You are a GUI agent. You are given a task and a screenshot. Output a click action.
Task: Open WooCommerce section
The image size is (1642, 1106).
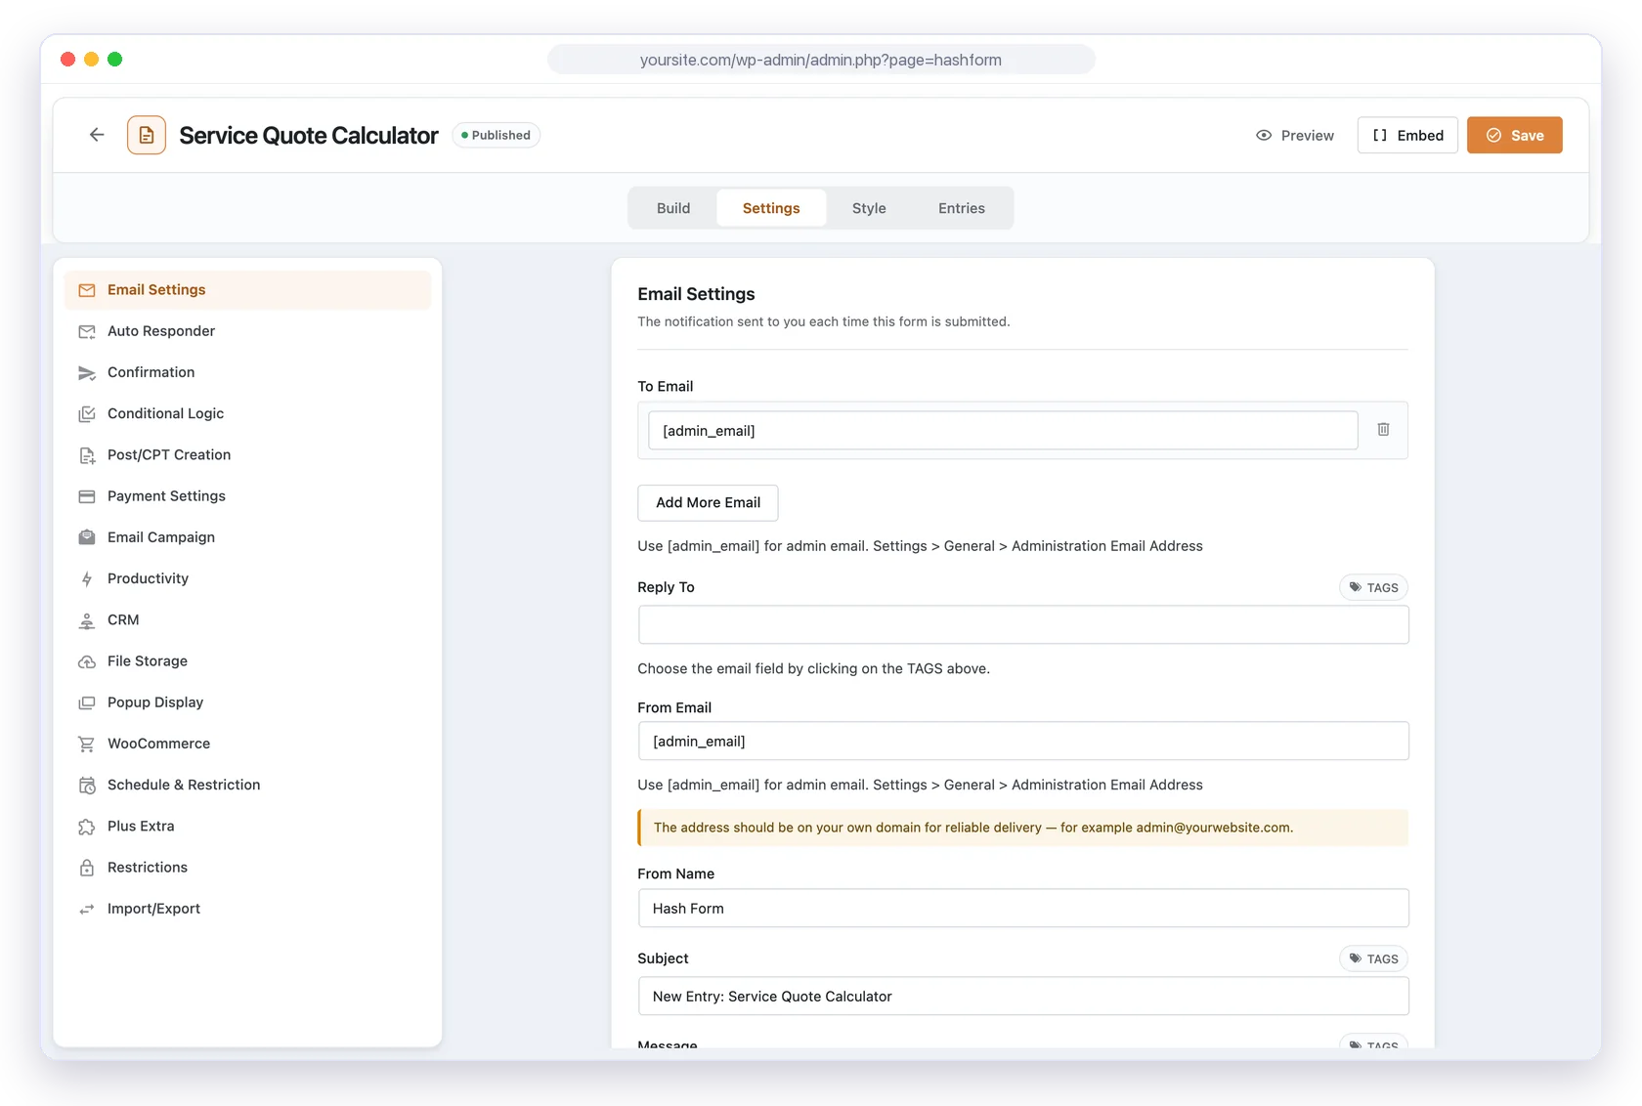tap(247, 744)
